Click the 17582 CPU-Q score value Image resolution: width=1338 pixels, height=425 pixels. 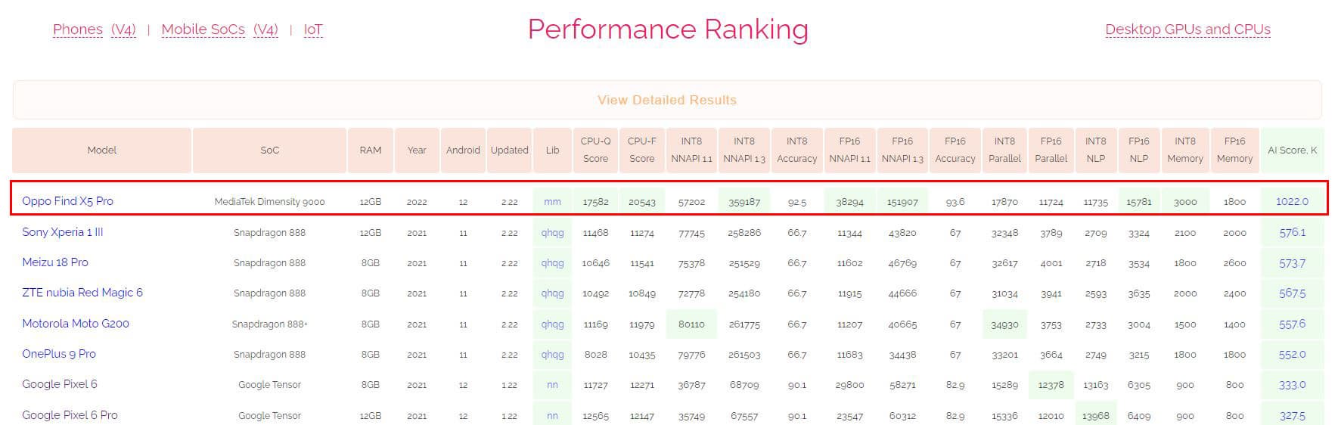pyautogui.click(x=595, y=202)
